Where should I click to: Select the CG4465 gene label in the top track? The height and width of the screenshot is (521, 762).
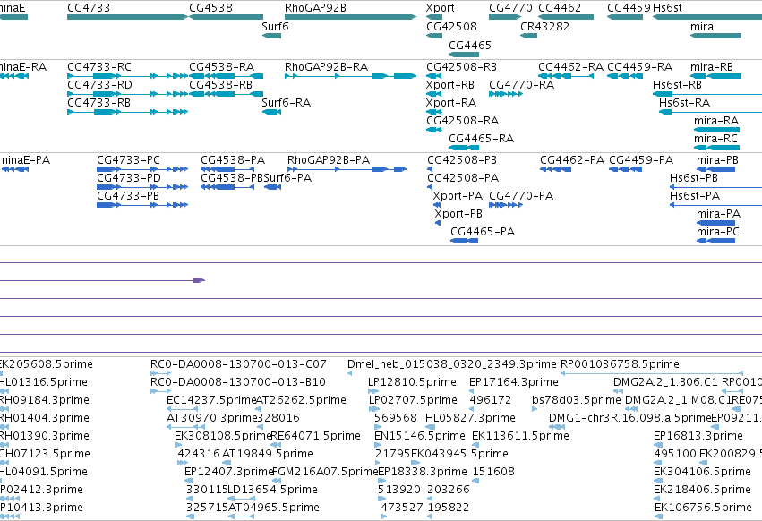click(x=469, y=45)
